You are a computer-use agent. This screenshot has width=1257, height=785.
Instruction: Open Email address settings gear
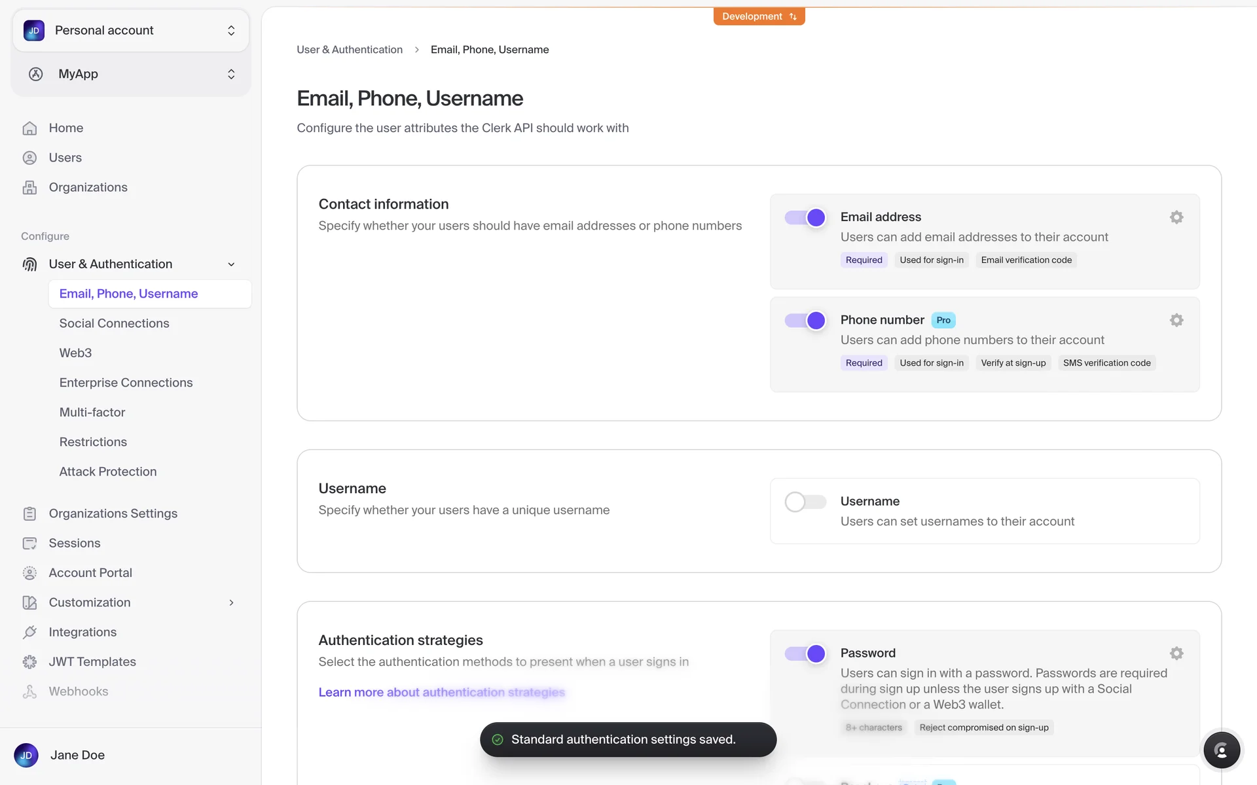click(x=1176, y=217)
